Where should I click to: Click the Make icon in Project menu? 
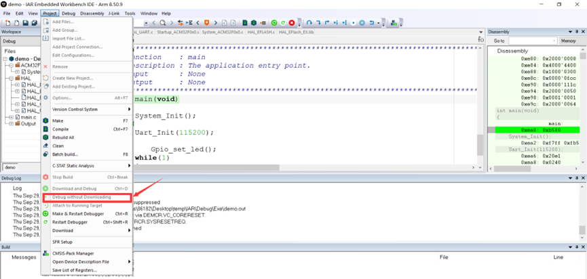[x=46, y=121]
